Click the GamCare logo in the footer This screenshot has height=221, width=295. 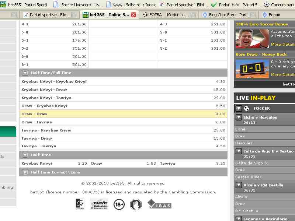[x=80, y=204]
